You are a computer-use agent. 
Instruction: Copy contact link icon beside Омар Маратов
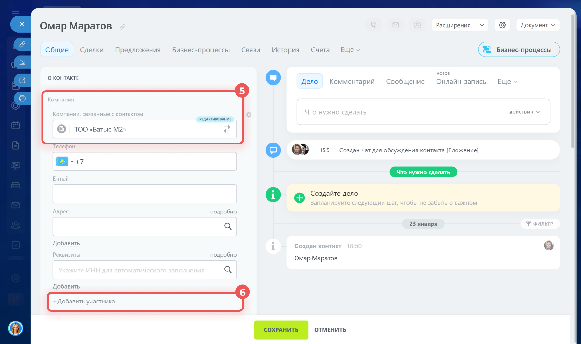click(123, 27)
